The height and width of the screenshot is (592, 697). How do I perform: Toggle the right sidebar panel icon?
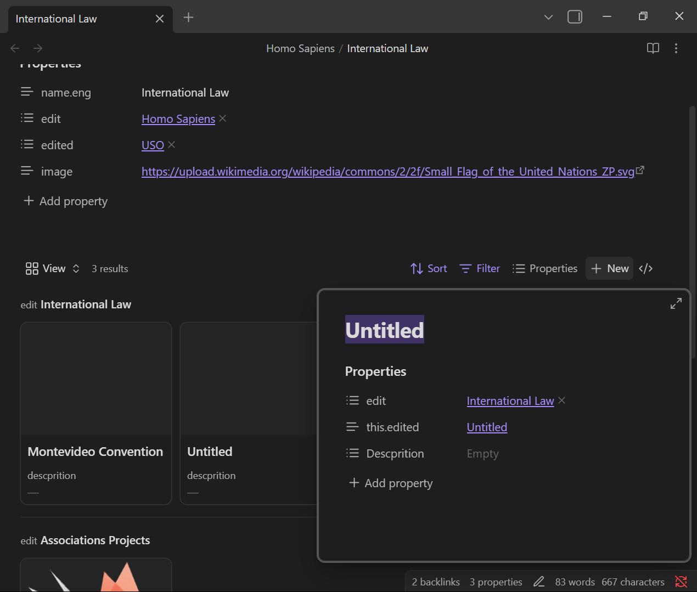coord(575,17)
